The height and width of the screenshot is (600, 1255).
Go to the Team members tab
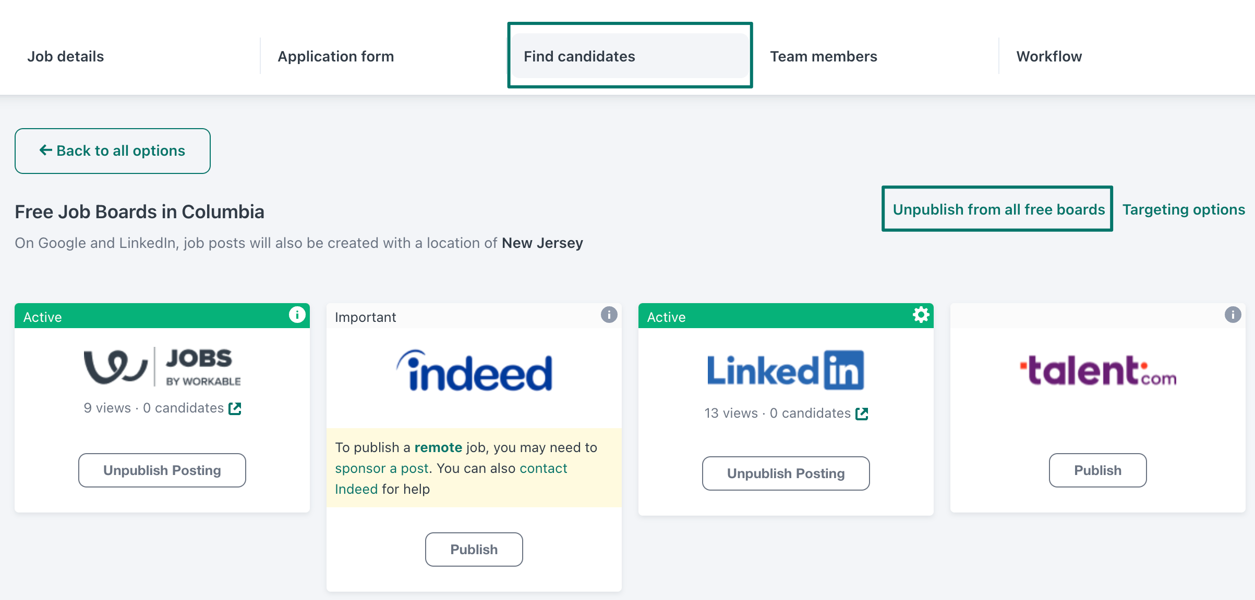824,56
